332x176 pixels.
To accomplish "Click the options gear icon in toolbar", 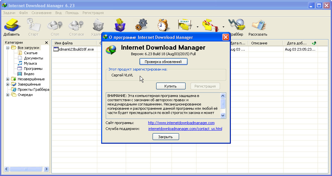I will pyautogui.click(x=141, y=25).
